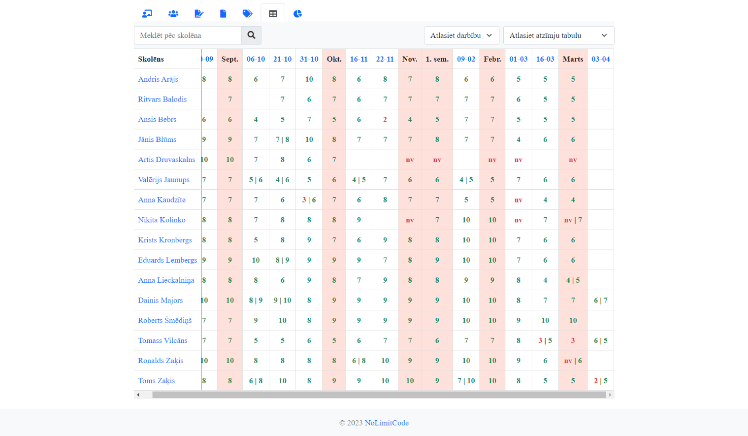Click the horizontal scrollbar left arrow
The image size is (748, 436).
coord(138,395)
